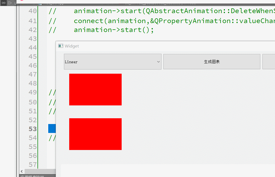Select the Widget window title bar
The width and height of the screenshot is (275, 177).
(131, 46)
